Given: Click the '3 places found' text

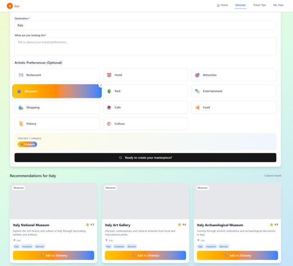Looking at the screenshot, I should tap(273, 175).
